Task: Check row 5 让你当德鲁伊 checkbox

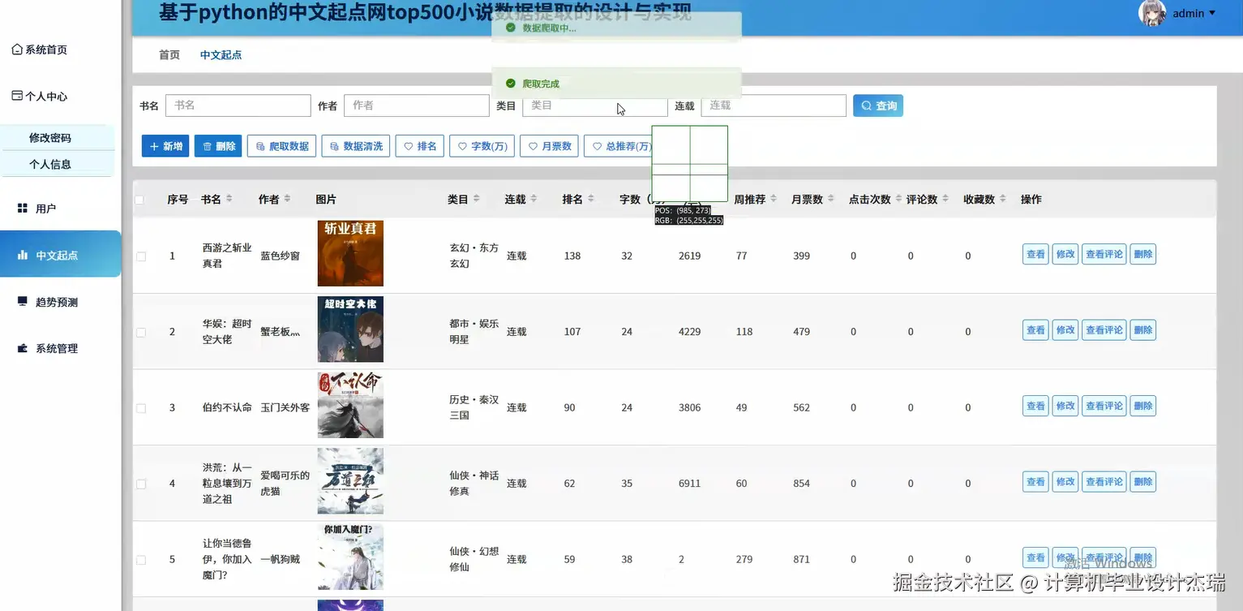Action: (x=141, y=560)
